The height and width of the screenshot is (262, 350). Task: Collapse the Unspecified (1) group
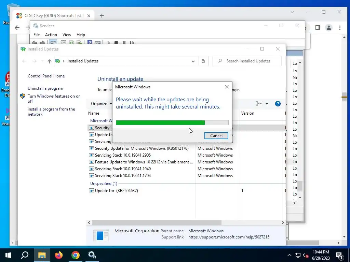tap(104, 183)
